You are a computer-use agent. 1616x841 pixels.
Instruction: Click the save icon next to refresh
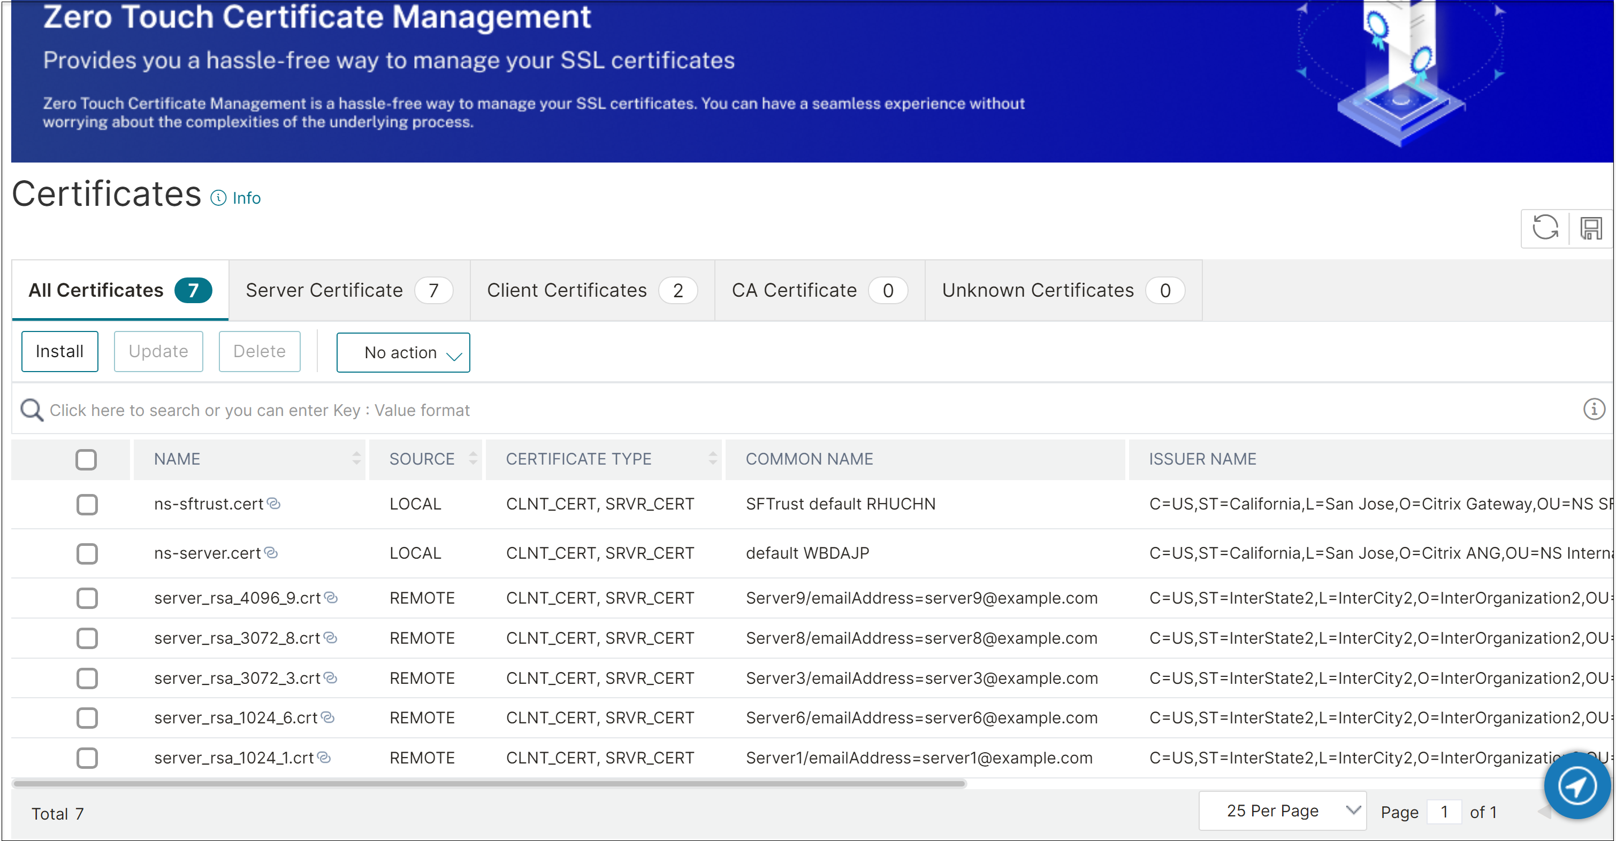(x=1591, y=228)
